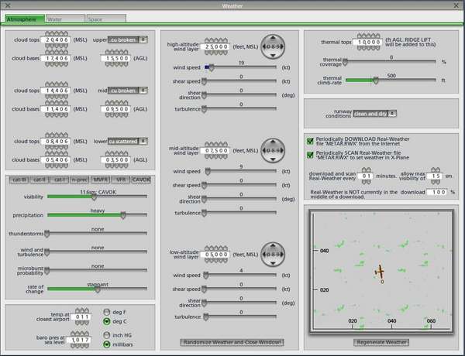This screenshot has width=465, height=356.
Task: Switch to the Water tab
Action: point(65,19)
